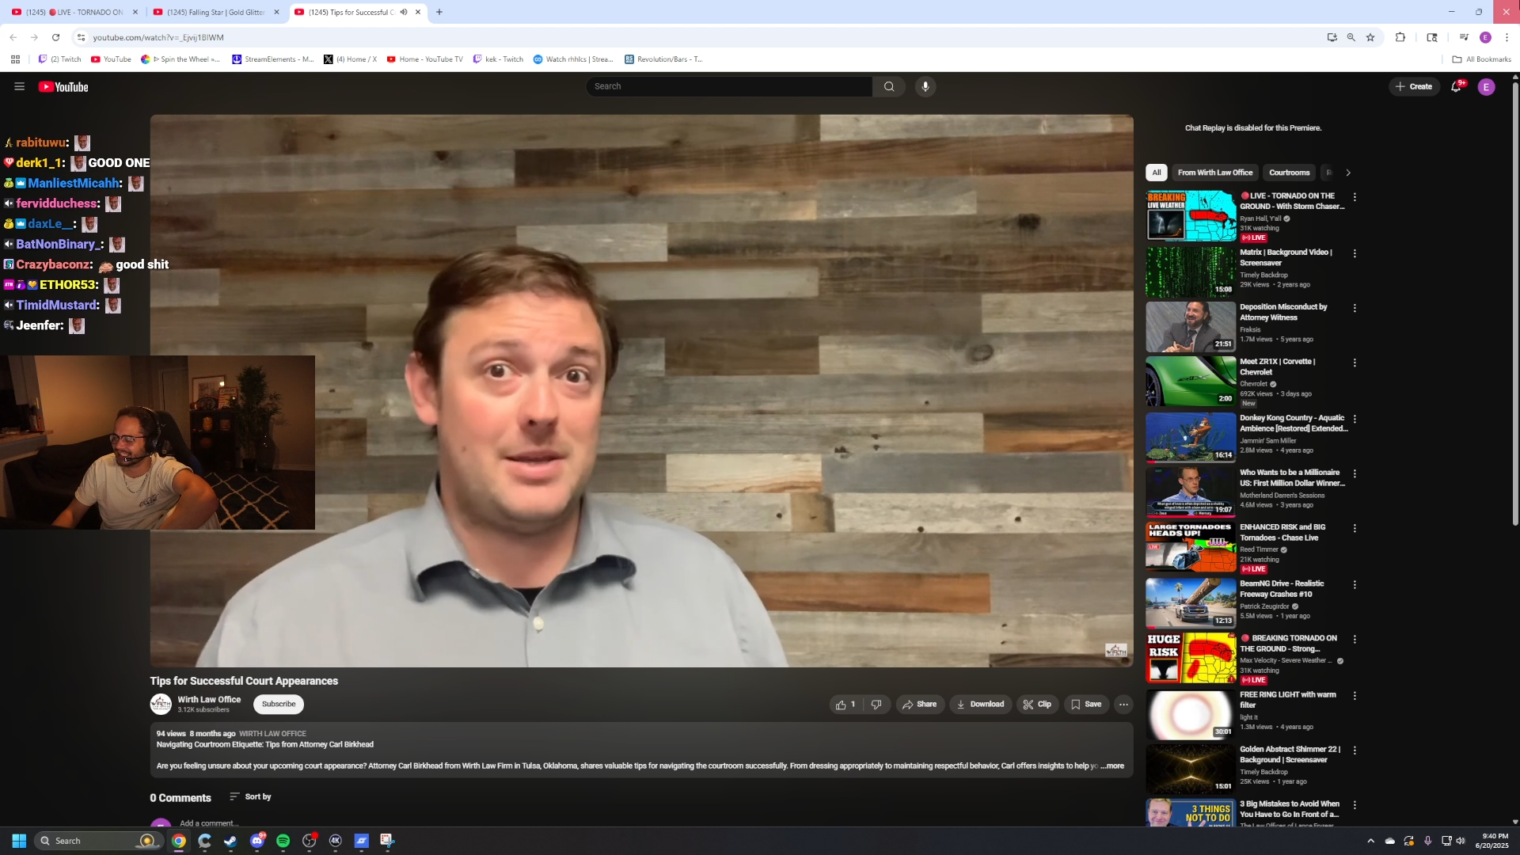The height and width of the screenshot is (855, 1520).
Task: Click the Subscribe button
Action: click(x=279, y=704)
